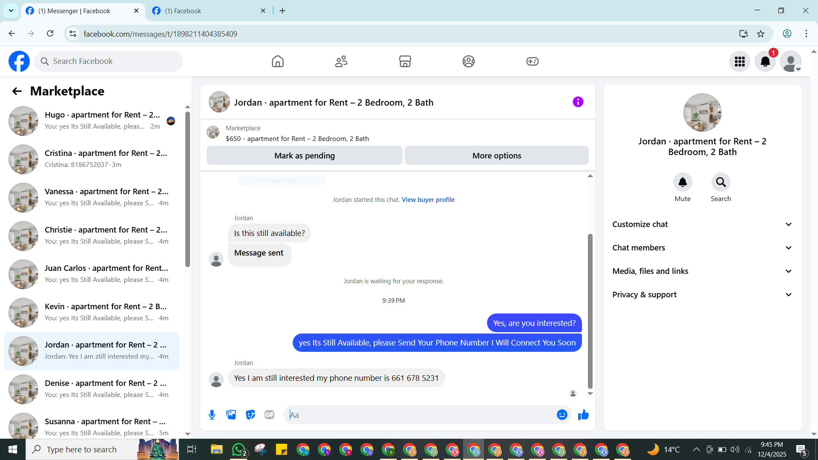Open notifications bell with red badge
Screen dimensions: 818x460
point(765,61)
